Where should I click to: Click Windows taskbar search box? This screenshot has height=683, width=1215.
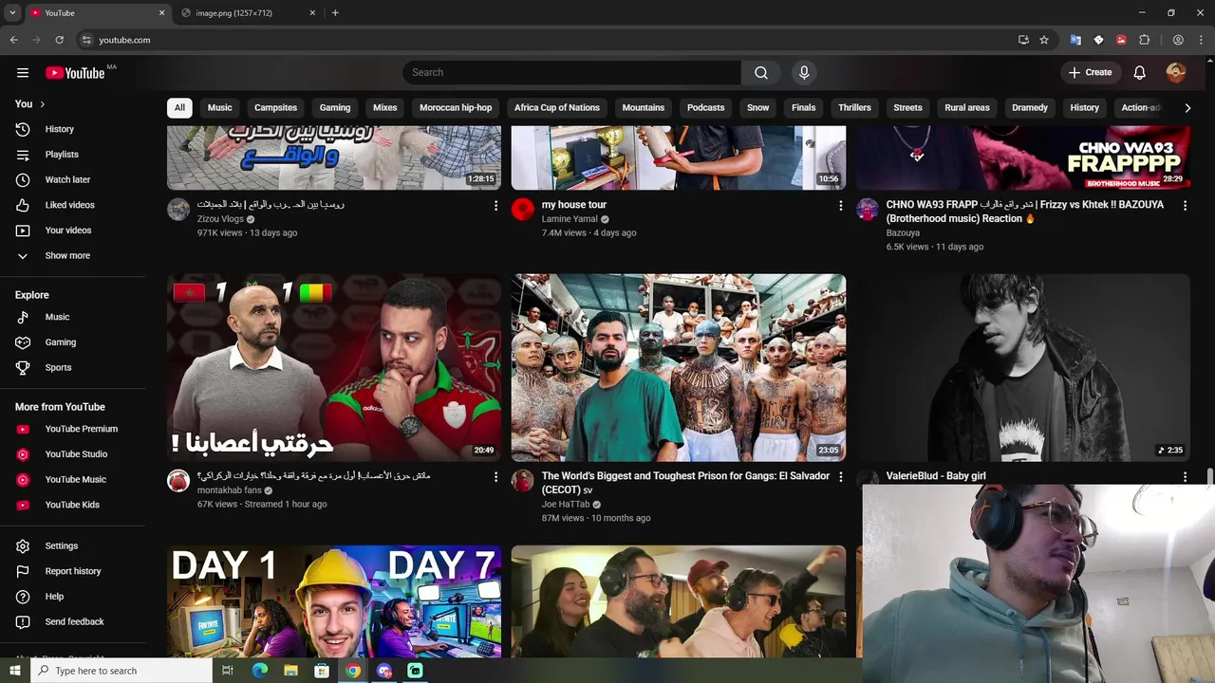[121, 671]
